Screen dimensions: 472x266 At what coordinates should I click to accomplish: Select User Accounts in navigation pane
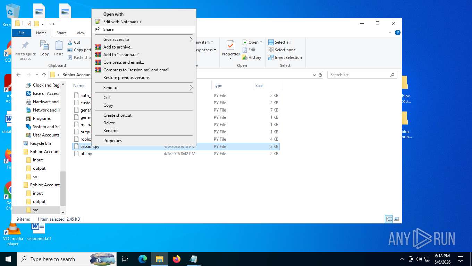(46, 135)
